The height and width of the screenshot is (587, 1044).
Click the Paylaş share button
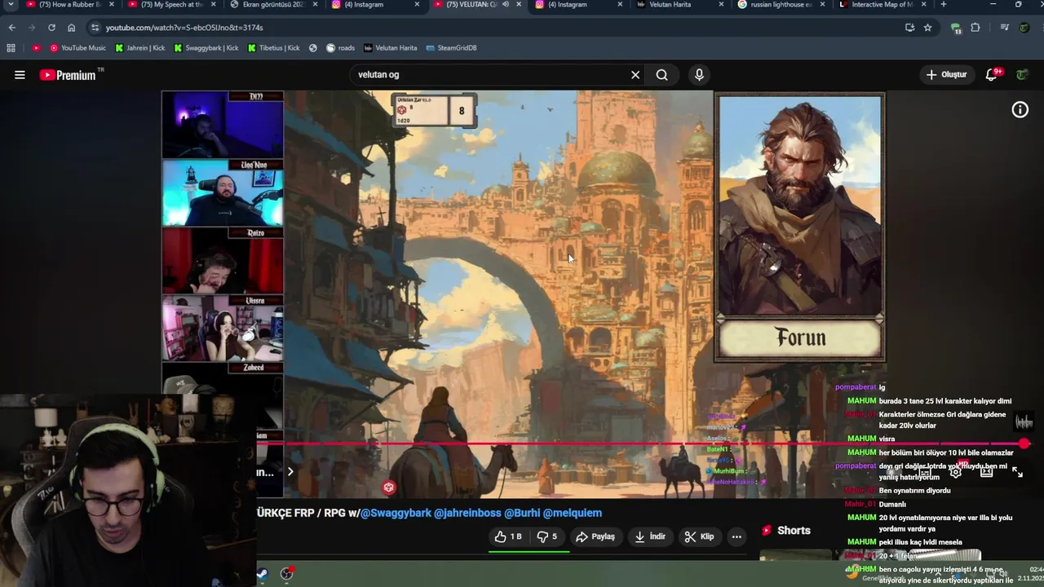tap(595, 536)
